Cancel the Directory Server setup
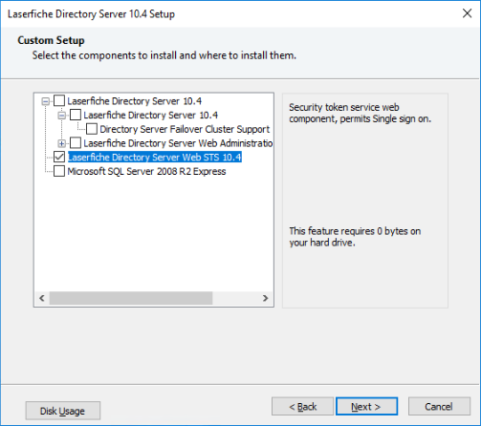 (439, 406)
